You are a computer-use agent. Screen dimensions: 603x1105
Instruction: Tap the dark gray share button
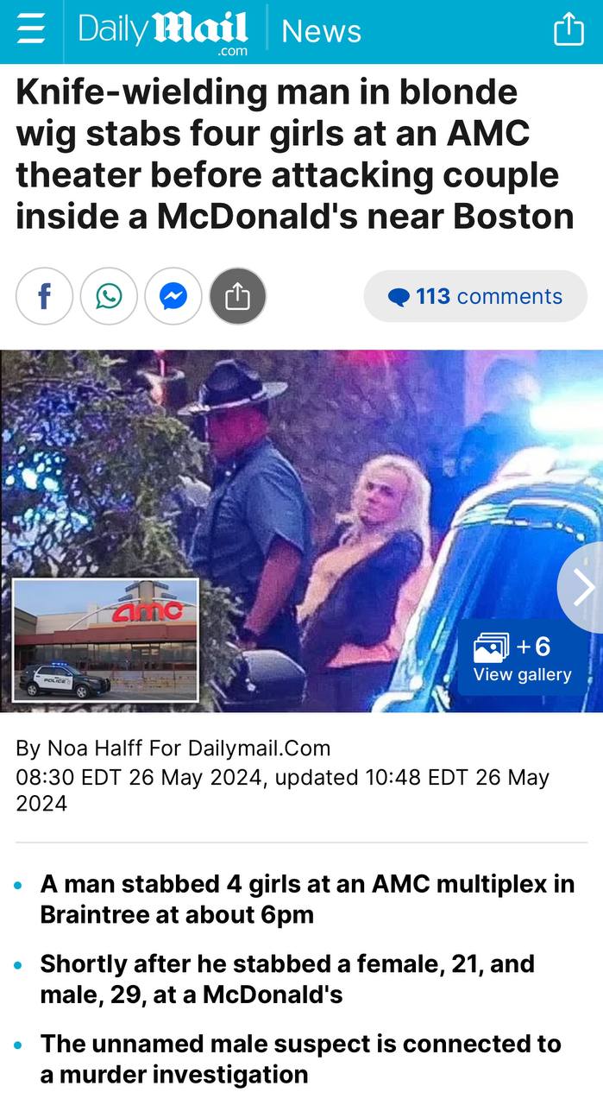[x=238, y=296]
